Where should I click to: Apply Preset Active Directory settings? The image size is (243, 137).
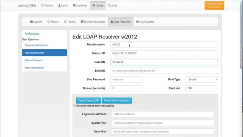[117, 100]
